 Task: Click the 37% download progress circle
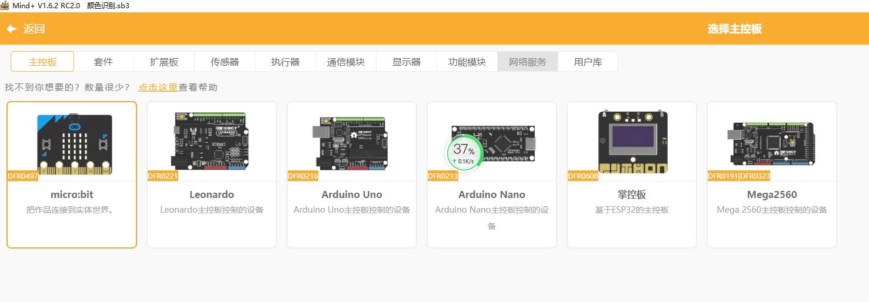click(464, 153)
